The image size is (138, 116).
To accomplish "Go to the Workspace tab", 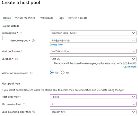I will (x=47, y=18).
